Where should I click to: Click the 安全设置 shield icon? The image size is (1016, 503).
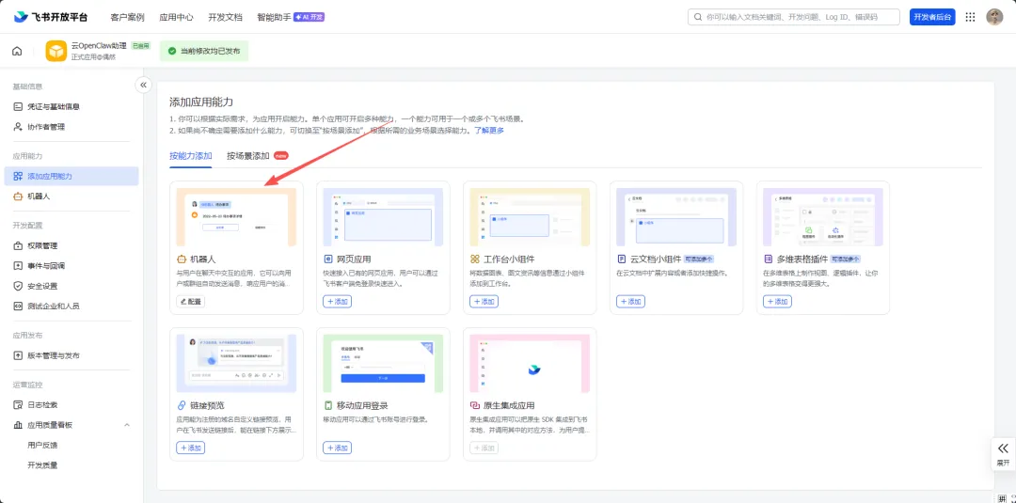coord(18,286)
